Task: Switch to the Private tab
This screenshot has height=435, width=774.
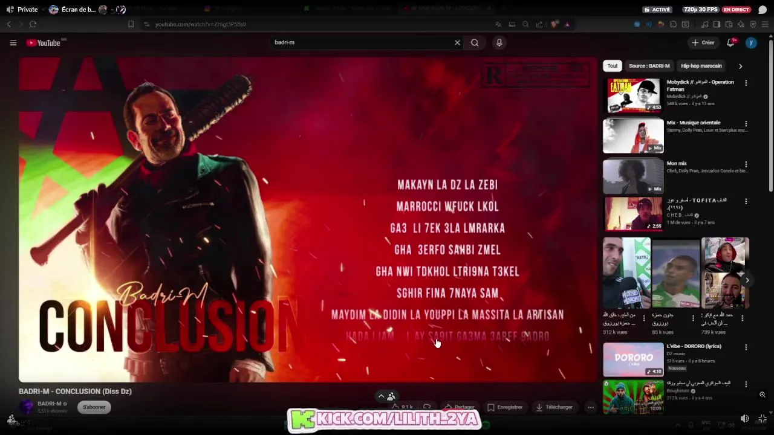Action: click(22, 10)
